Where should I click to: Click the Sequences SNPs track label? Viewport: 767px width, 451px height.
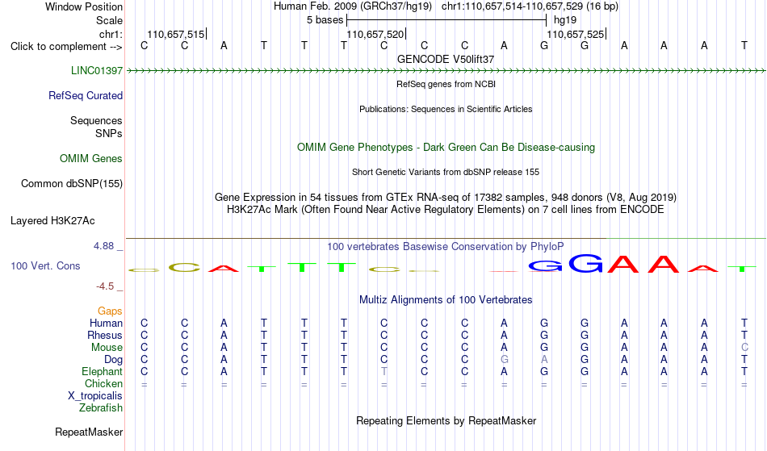(x=96, y=127)
